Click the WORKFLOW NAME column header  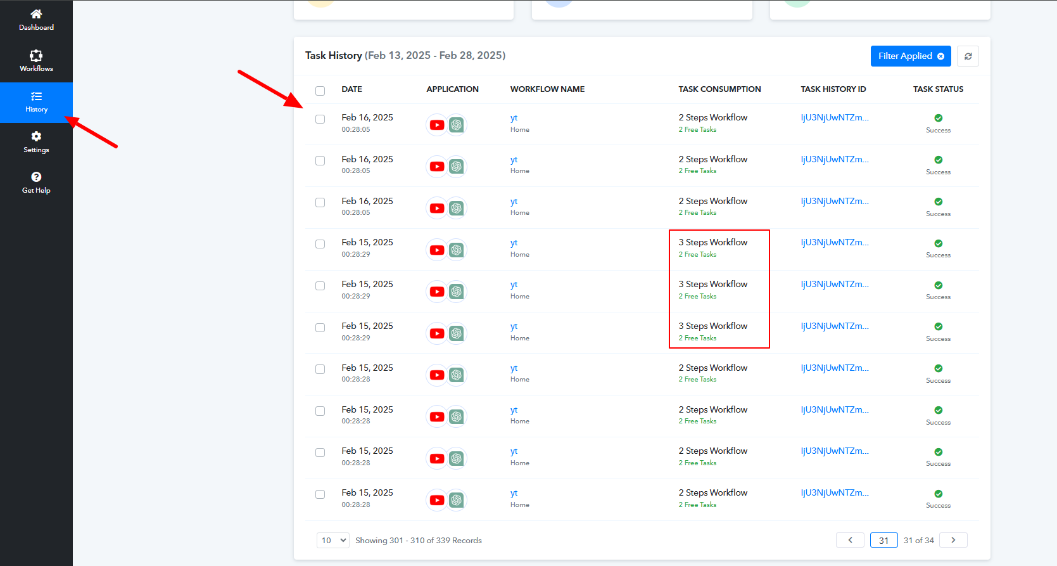[x=548, y=89]
